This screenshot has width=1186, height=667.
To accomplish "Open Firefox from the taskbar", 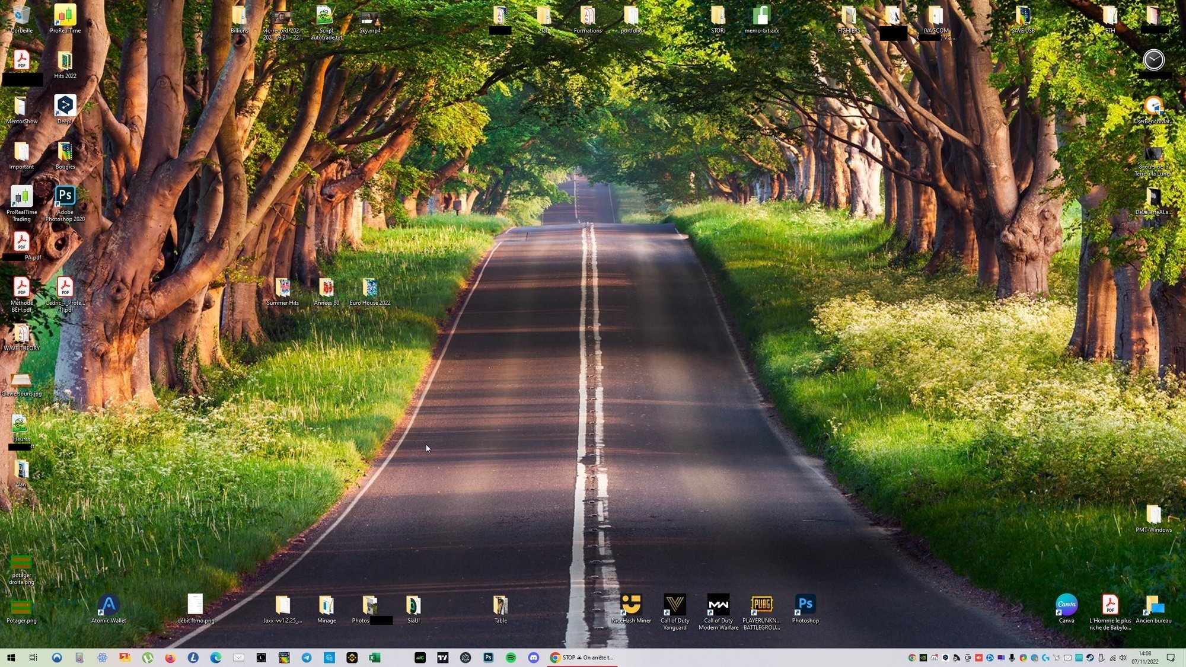I will 170,658.
